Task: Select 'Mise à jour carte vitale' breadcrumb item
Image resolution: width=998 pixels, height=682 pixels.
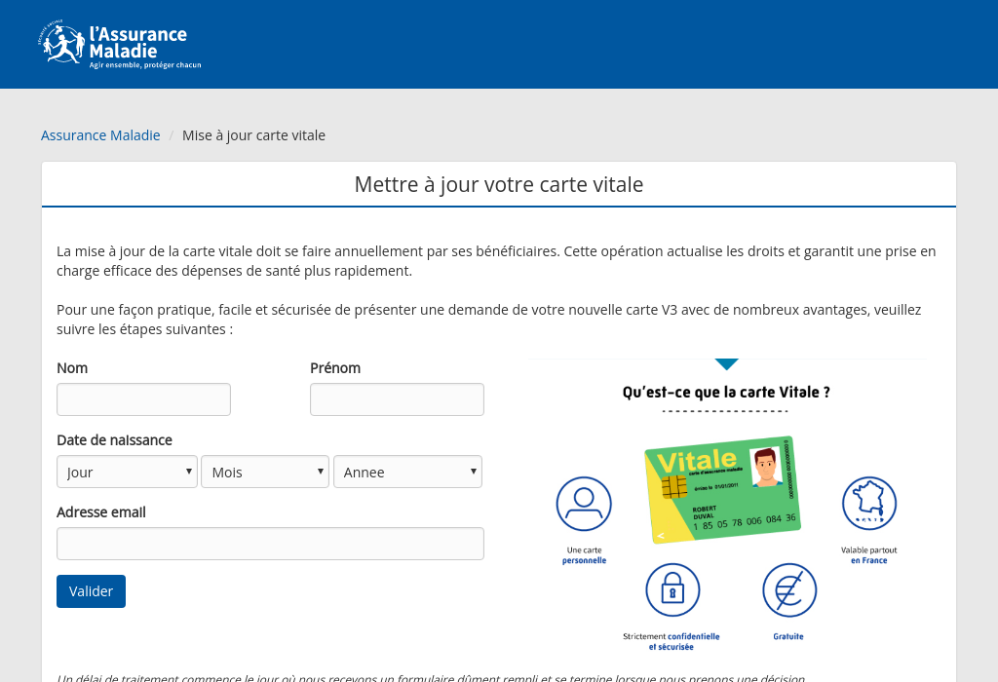Action: point(253,135)
